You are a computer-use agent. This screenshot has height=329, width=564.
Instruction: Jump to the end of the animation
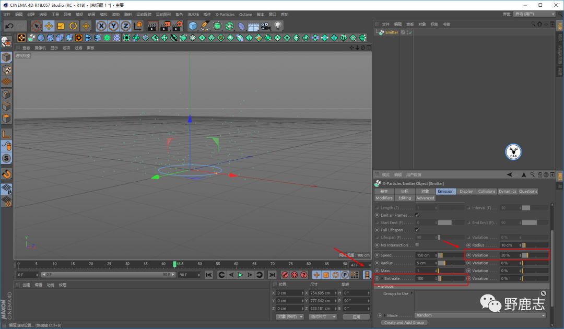(272, 275)
